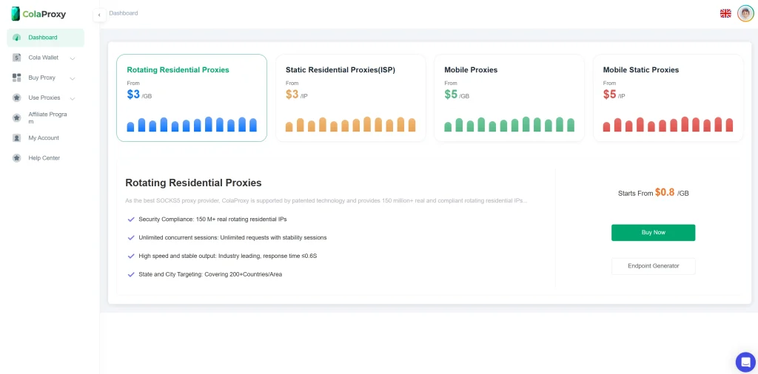The width and height of the screenshot is (758, 374).
Task: Click the Dashboard gauge icon in sidebar
Action: (x=17, y=38)
